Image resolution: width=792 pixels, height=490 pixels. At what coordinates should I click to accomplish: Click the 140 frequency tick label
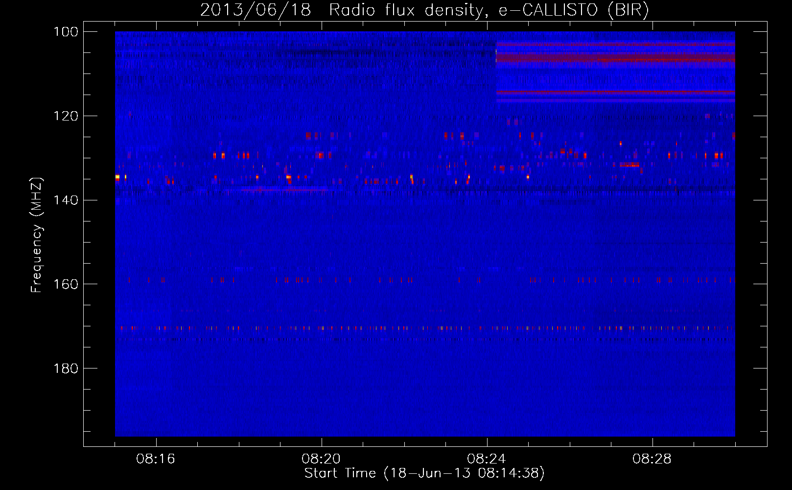point(66,200)
